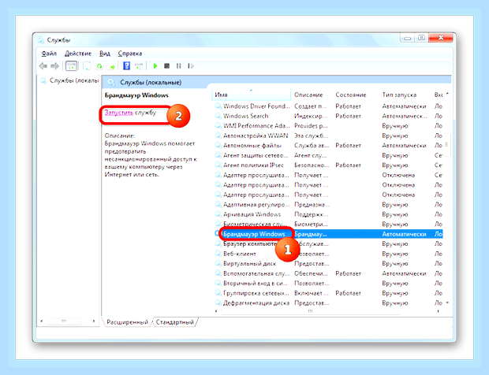Maximize the Службы window
The width and height of the screenshot is (489, 375).
click(421, 38)
